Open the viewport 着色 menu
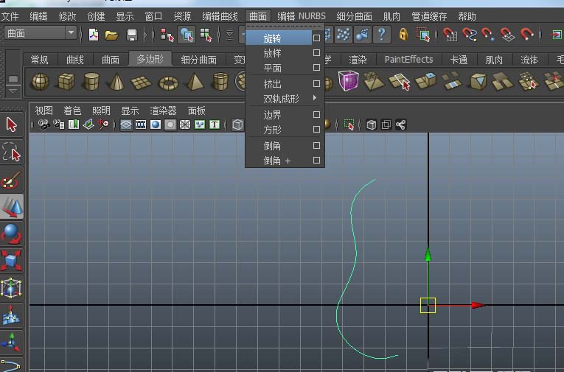Image resolution: width=564 pixels, height=372 pixels. point(72,110)
